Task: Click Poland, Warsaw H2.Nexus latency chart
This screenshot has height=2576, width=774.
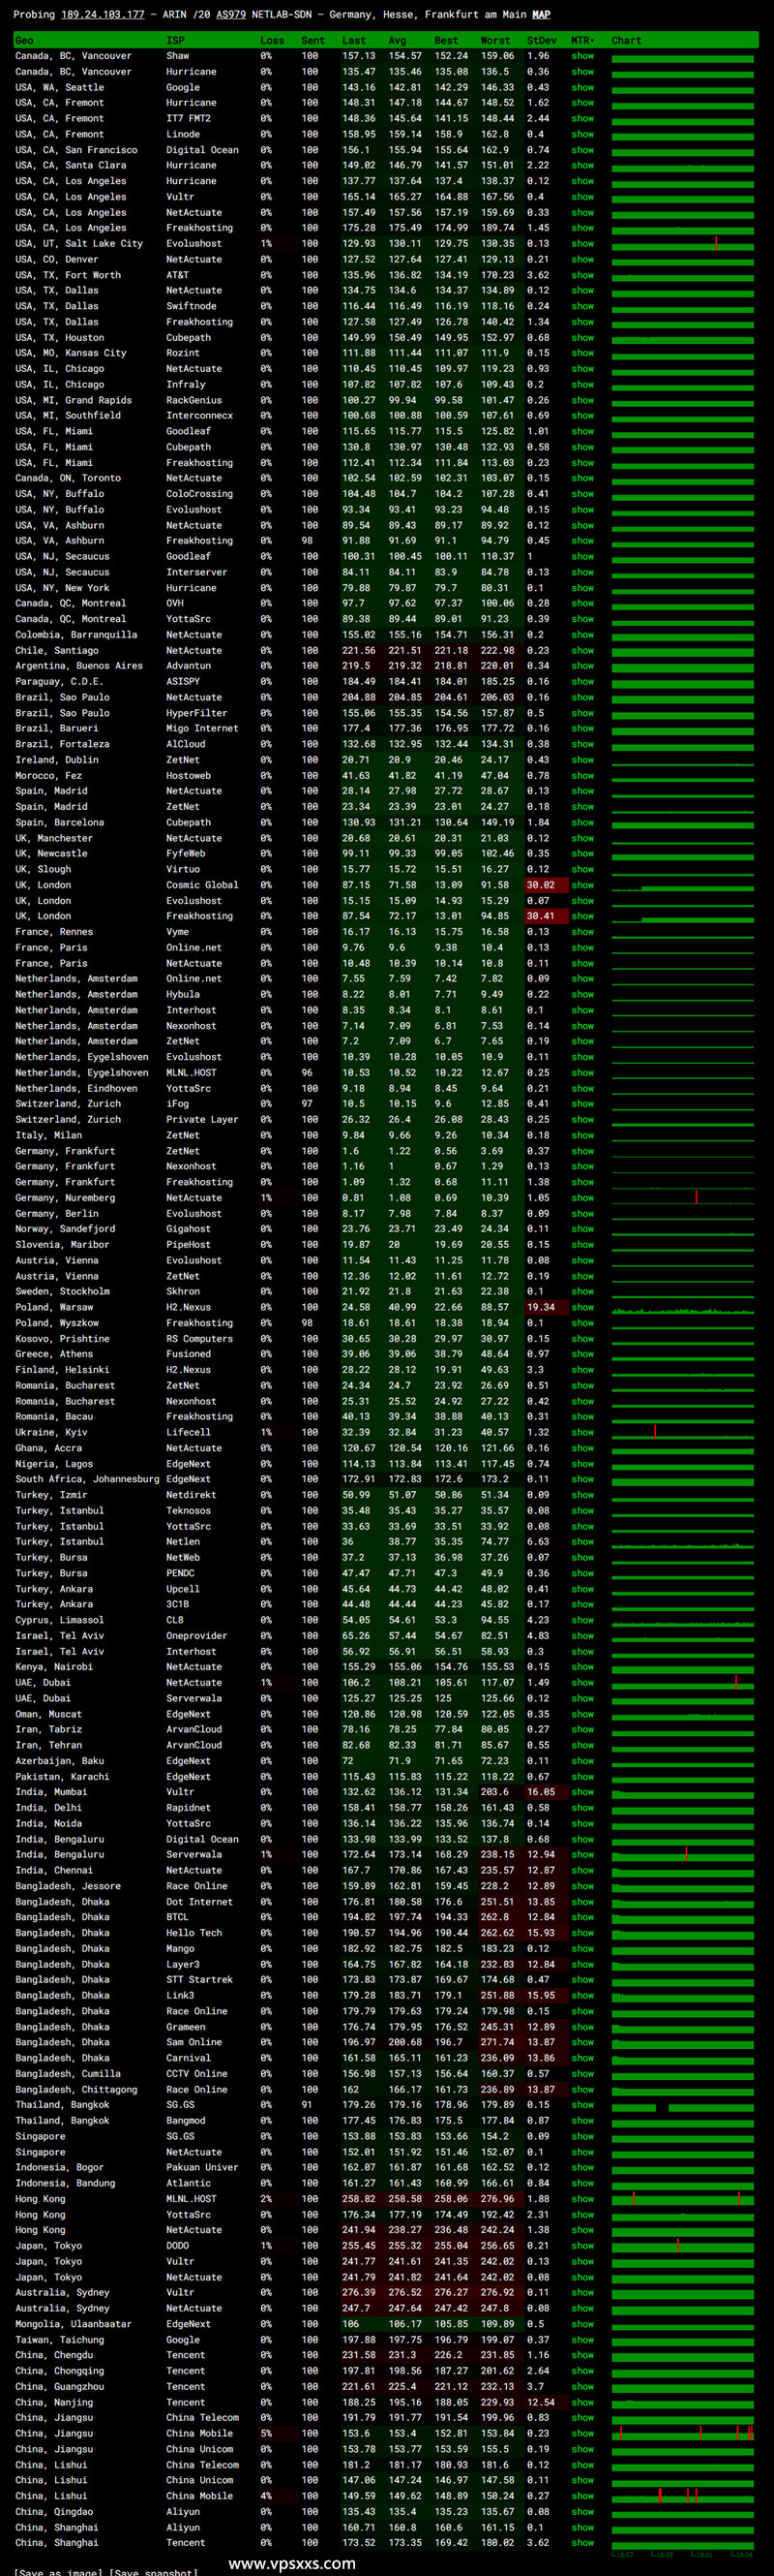Action: (x=683, y=1308)
